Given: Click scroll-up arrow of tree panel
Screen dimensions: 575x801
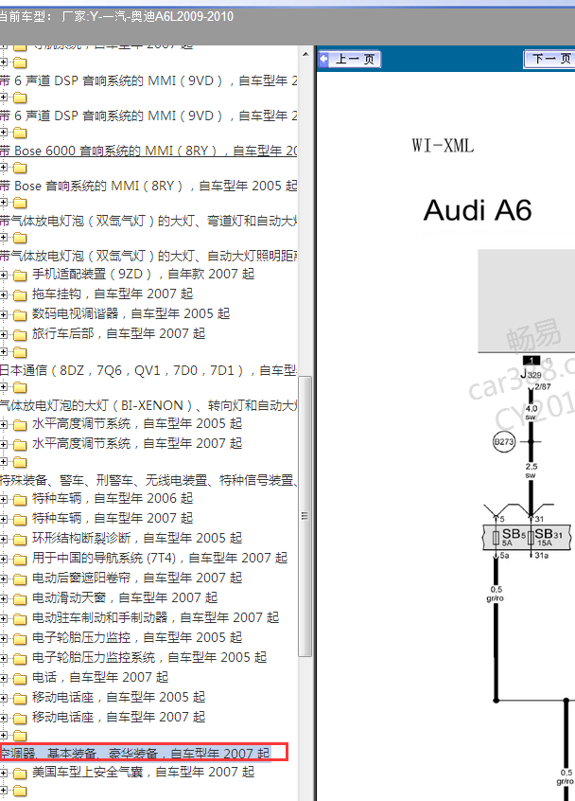Looking at the screenshot, I should tap(305, 55).
